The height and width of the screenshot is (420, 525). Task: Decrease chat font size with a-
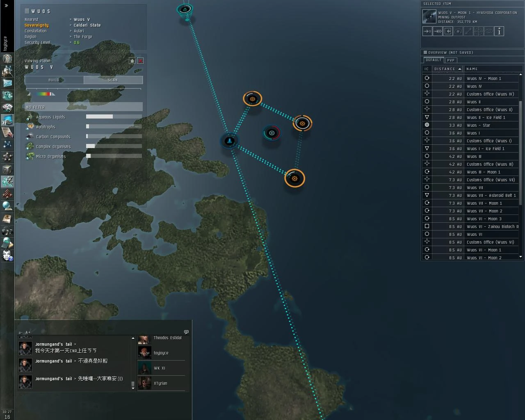[21, 333]
